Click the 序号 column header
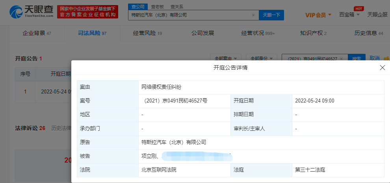Image resolution: width=390 pixels, height=183 pixels. pos(25,74)
